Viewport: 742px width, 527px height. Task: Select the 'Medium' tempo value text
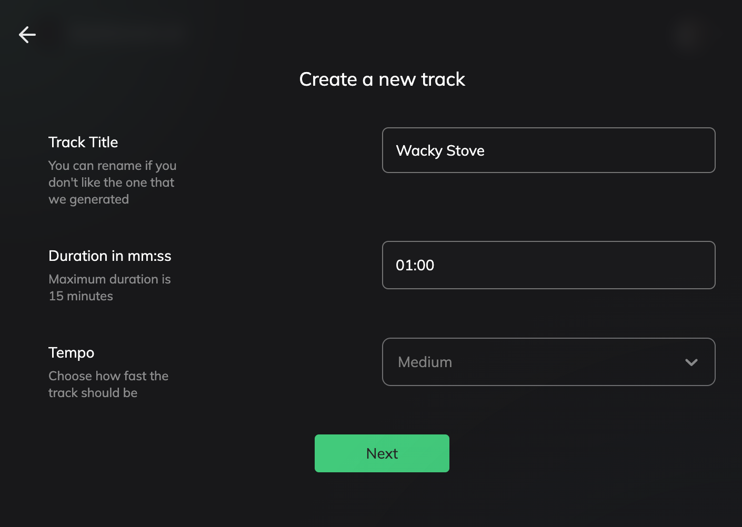pyautogui.click(x=425, y=362)
